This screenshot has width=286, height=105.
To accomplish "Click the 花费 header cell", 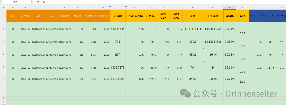I will (193, 16).
